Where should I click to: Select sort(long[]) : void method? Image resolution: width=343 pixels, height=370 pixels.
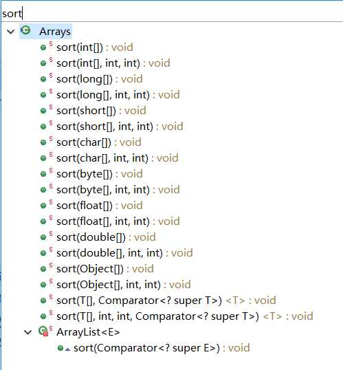pyautogui.click(x=100, y=79)
